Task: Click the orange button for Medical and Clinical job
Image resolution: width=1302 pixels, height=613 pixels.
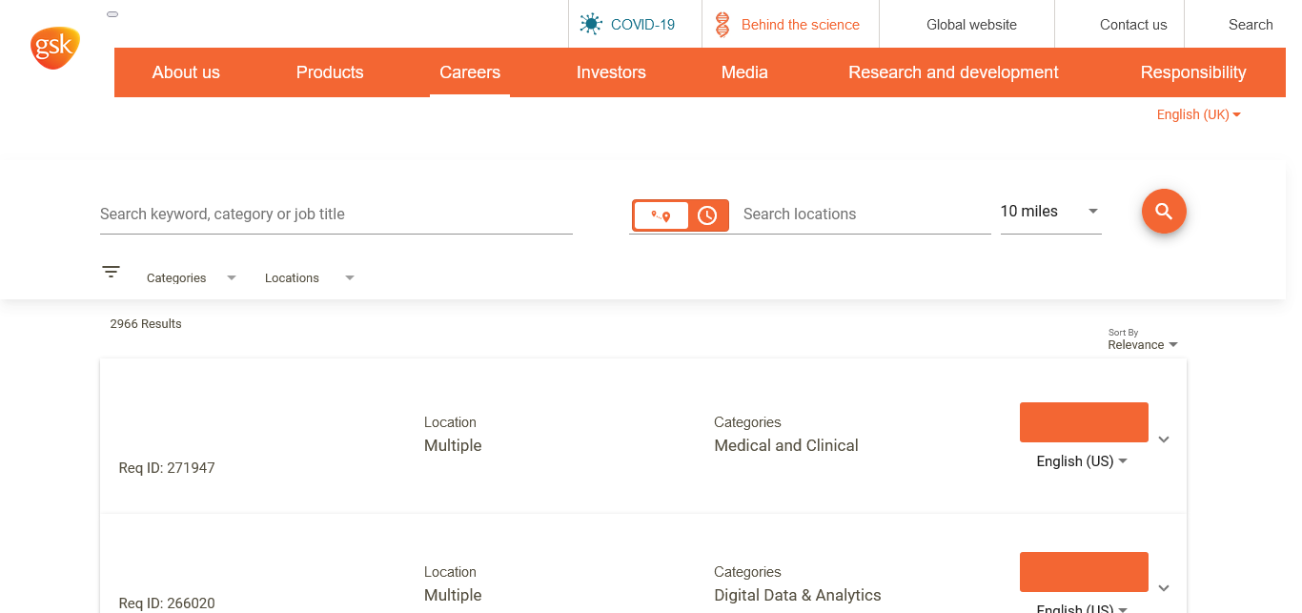Action: click(x=1084, y=422)
